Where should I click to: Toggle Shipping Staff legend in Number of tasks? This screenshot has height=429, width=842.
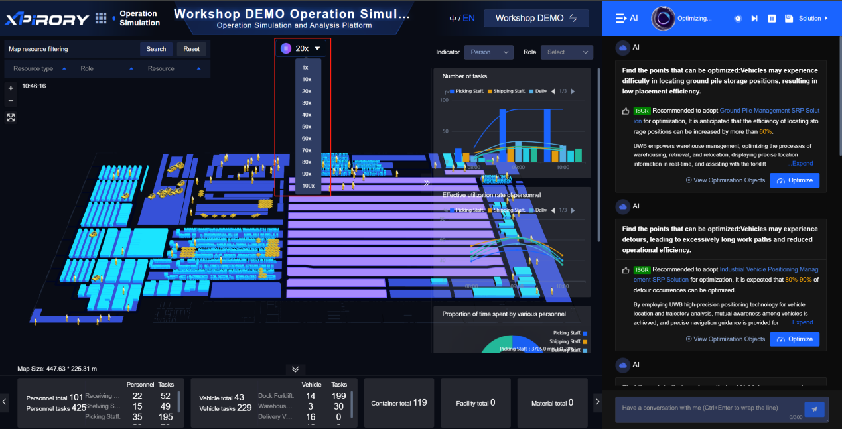tap(508, 91)
